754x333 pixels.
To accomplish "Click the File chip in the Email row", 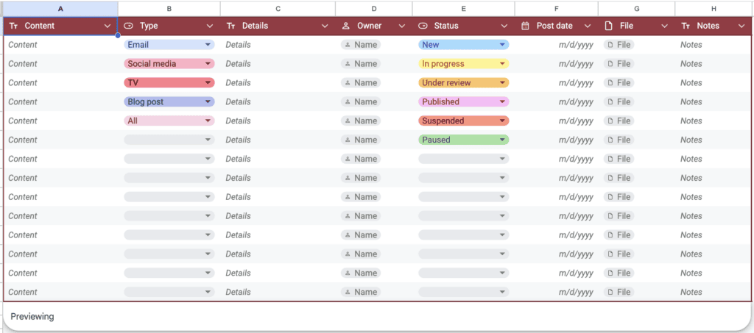I will 619,45.
